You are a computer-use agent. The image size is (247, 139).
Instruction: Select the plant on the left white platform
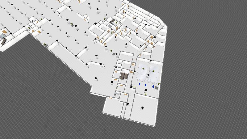(x=143, y=68)
